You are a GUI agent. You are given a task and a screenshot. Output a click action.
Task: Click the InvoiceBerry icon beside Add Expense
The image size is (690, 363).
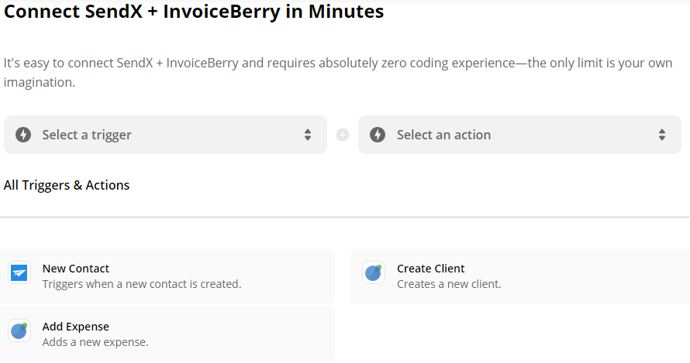pyautogui.click(x=19, y=331)
